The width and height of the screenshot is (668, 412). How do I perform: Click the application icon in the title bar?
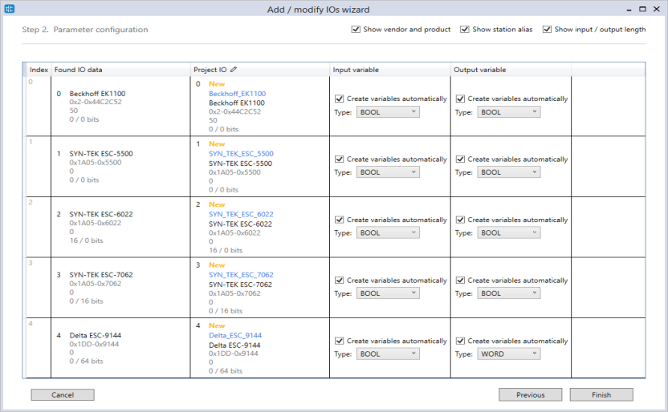[10, 9]
